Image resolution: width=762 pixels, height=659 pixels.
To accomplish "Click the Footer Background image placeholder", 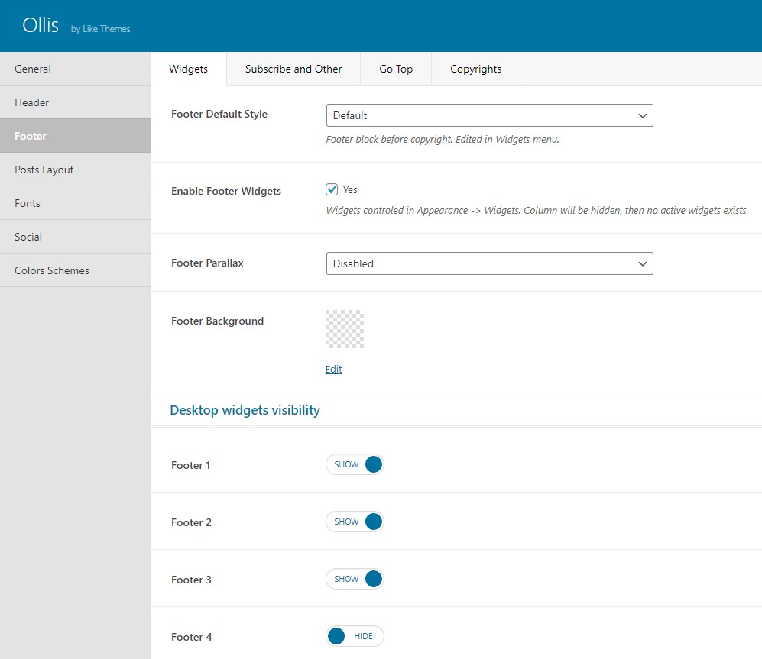I will pos(345,329).
